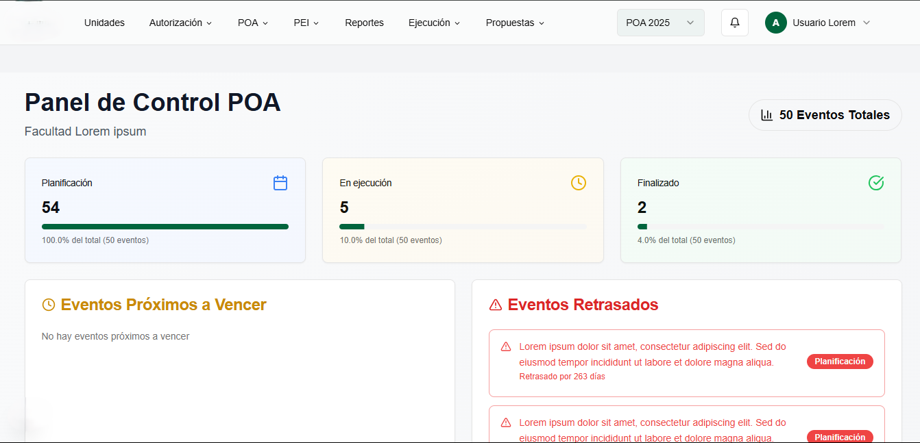The image size is (920, 443).
Task: Click the first Eventos Retrasados event card
Action: (x=686, y=363)
